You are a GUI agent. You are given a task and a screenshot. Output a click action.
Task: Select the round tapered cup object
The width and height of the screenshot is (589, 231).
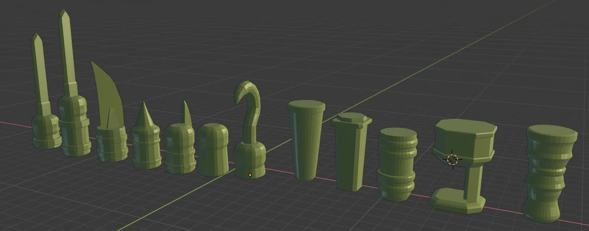click(x=306, y=140)
